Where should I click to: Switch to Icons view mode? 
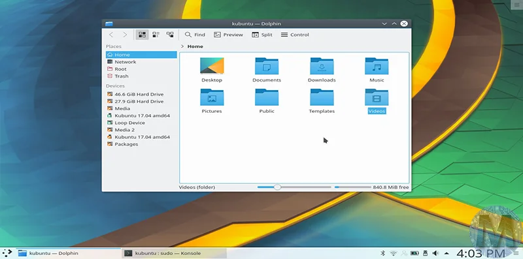[142, 35]
